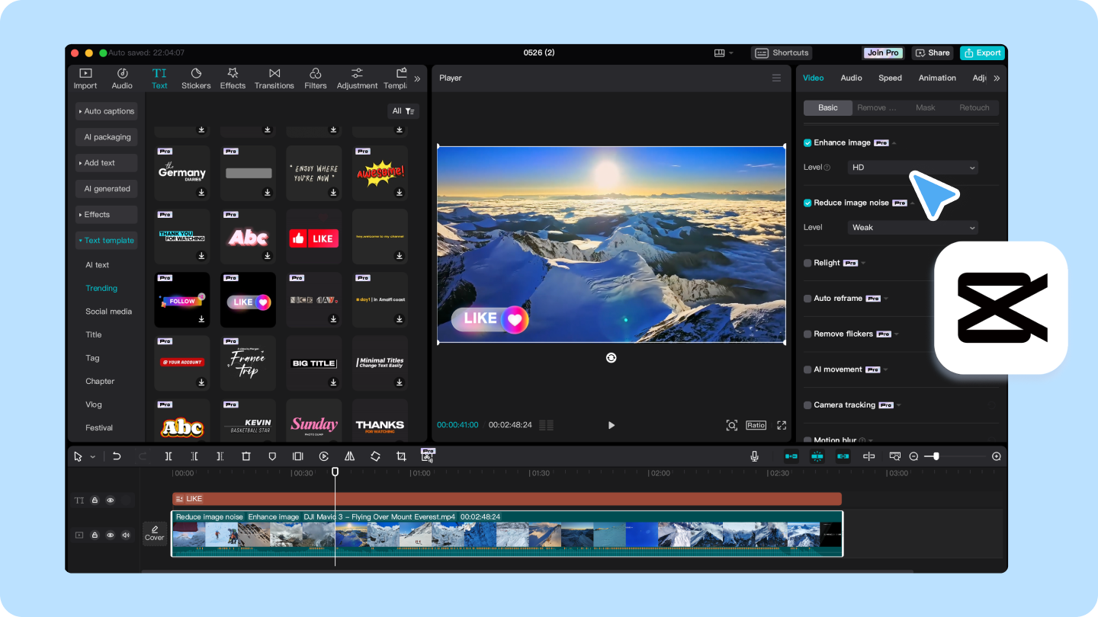Expand the Auto captions section
Image resolution: width=1098 pixels, height=617 pixels.
tap(106, 111)
